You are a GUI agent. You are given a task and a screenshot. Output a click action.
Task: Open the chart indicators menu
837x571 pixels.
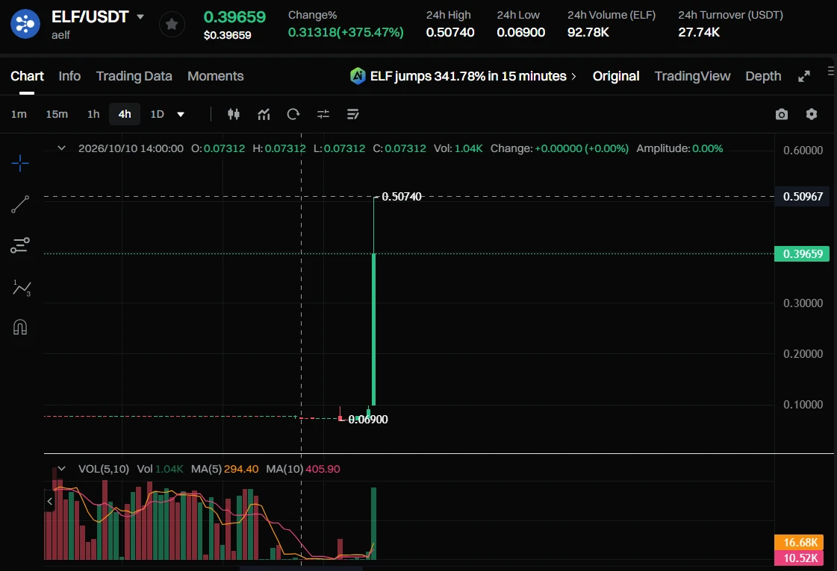pos(264,114)
